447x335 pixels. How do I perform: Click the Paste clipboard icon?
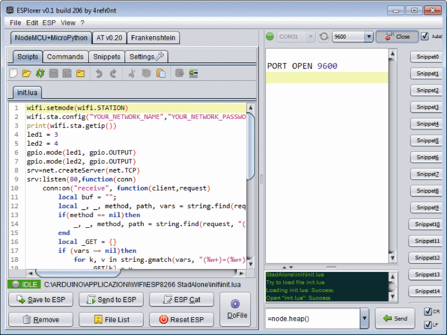point(160,74)
